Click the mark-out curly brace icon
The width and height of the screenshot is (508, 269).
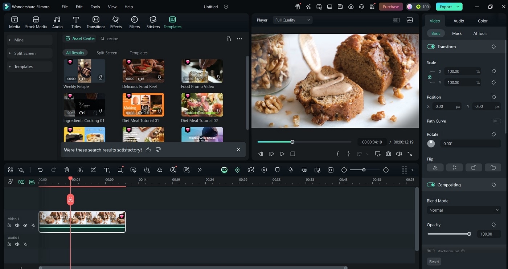[349, 154]
